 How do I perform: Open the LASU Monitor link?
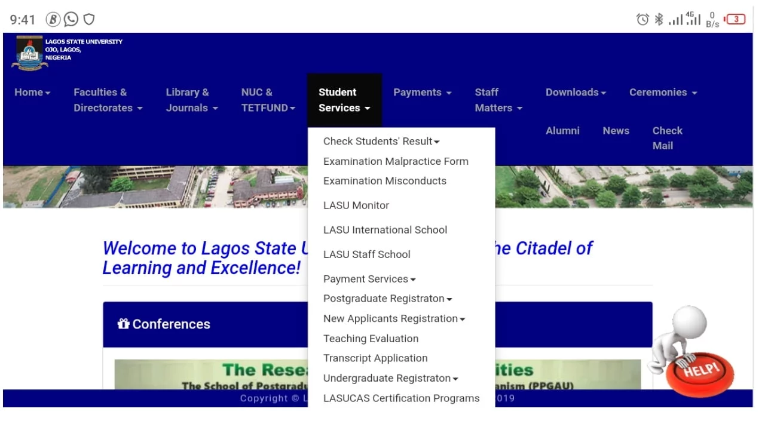pos(356,205)
